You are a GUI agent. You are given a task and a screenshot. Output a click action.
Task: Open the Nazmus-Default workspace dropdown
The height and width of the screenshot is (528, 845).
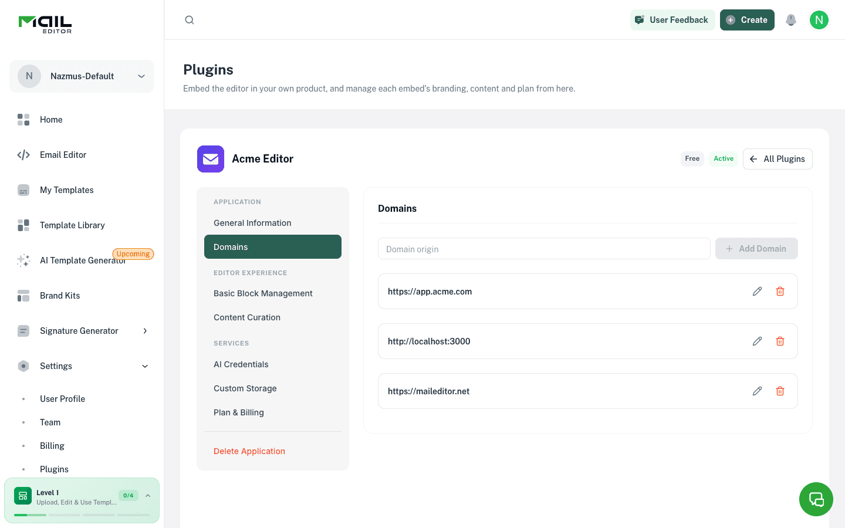(x=82, y=76)
